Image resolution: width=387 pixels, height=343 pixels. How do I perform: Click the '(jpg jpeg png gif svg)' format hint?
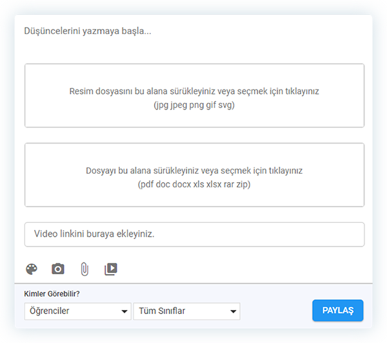pos(194,104)
